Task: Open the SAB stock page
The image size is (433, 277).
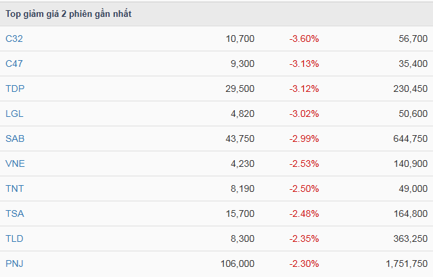Action: [15, 138]
